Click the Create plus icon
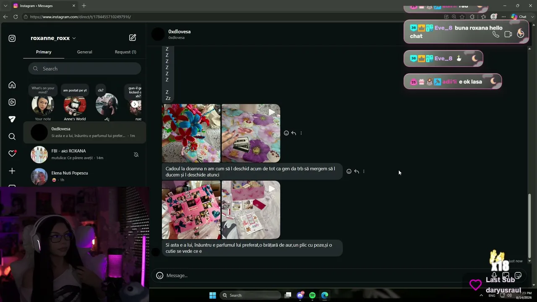 point(12,171)
